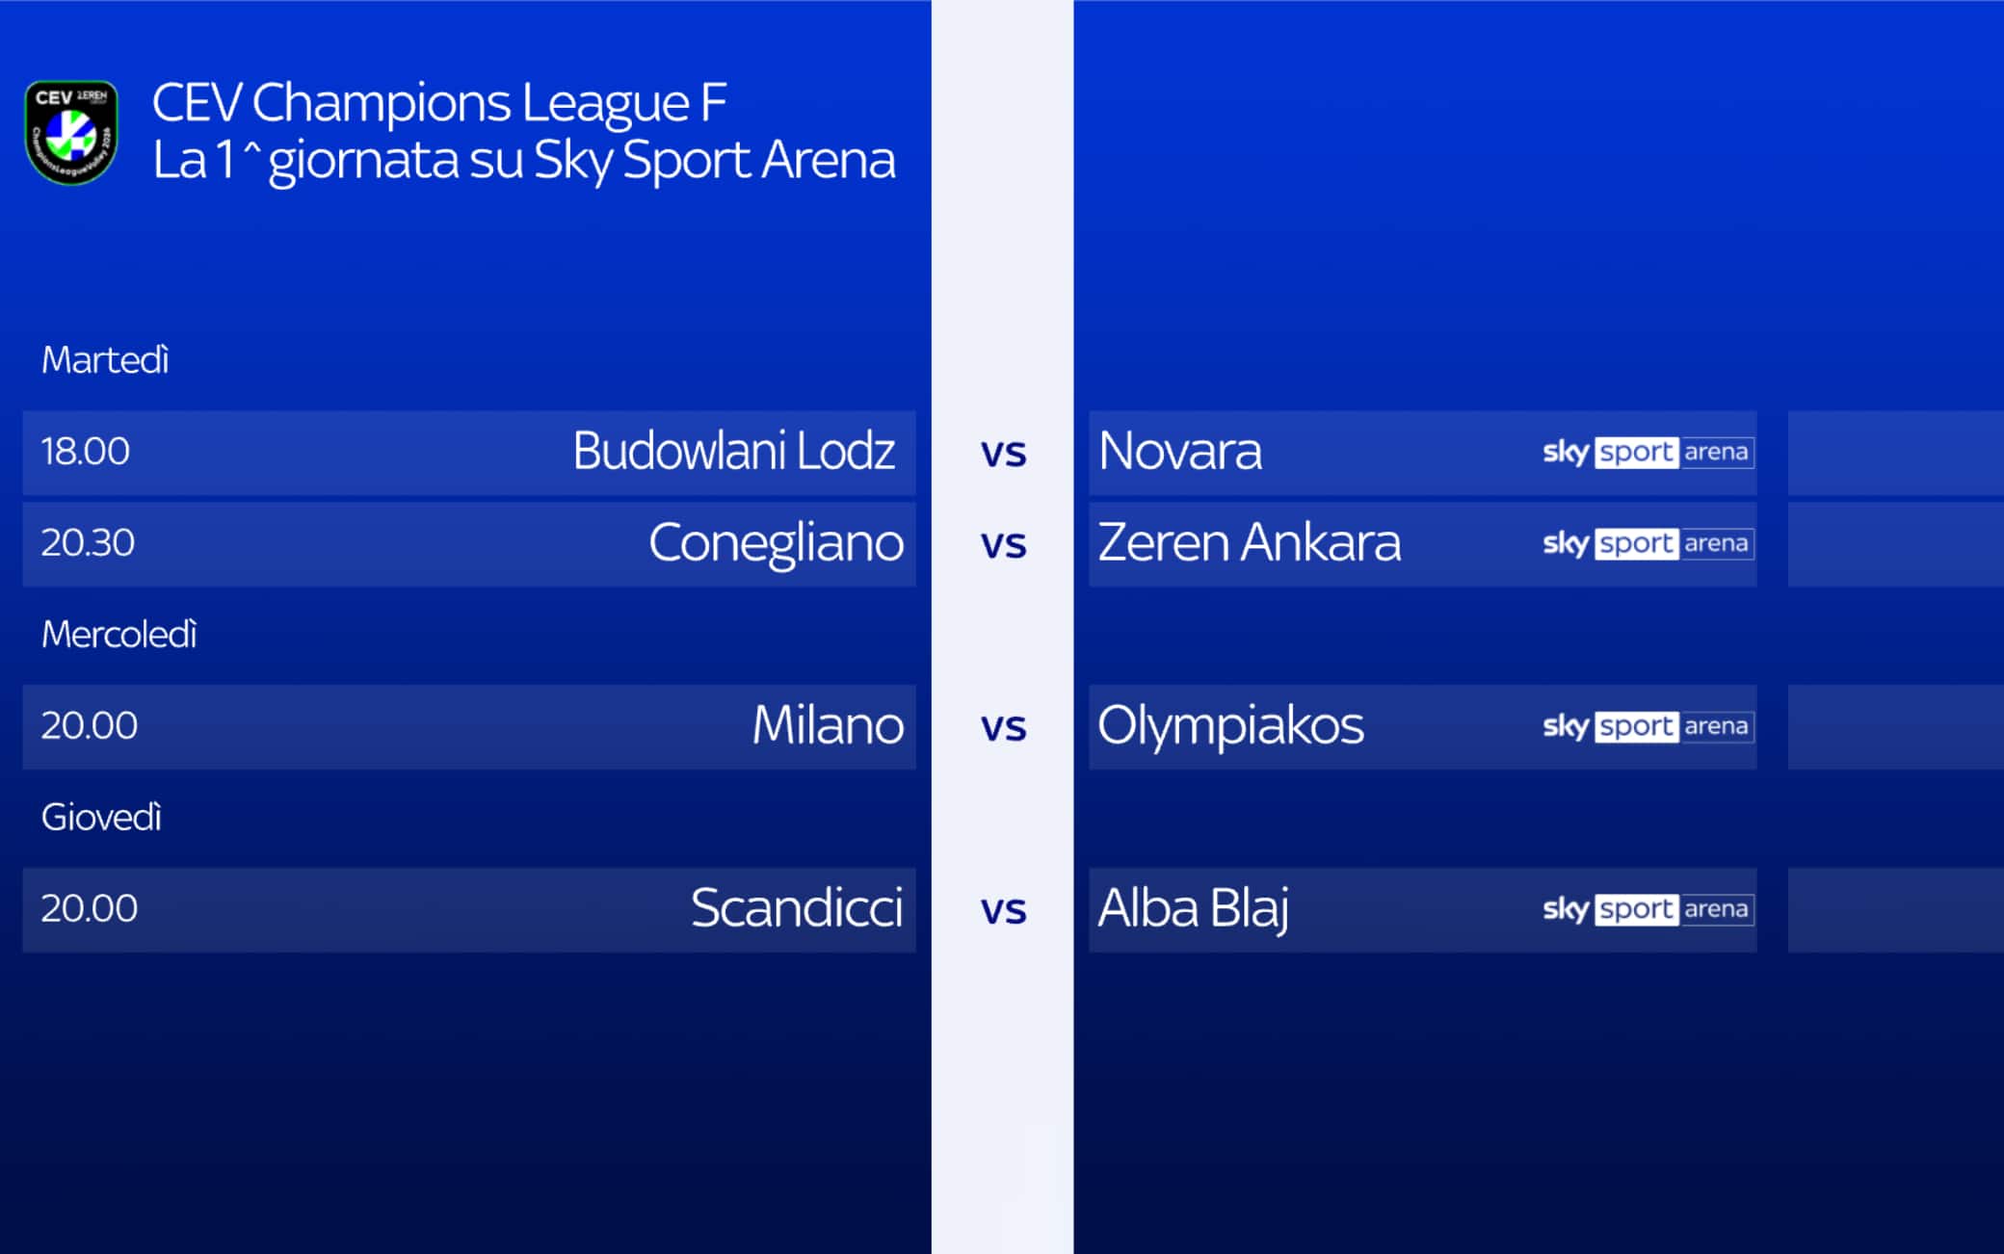Choose the Zeren Ankara team name
The image size is (2004, 1254).
[x=1250, y=542]
